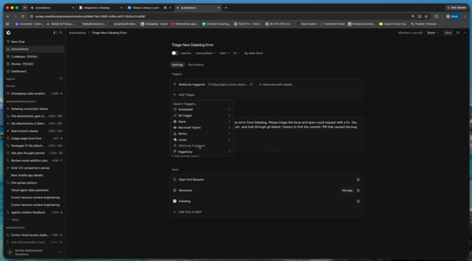Open the Work profile menu in Chrome

pyautogui.click(x=452, y=16)
